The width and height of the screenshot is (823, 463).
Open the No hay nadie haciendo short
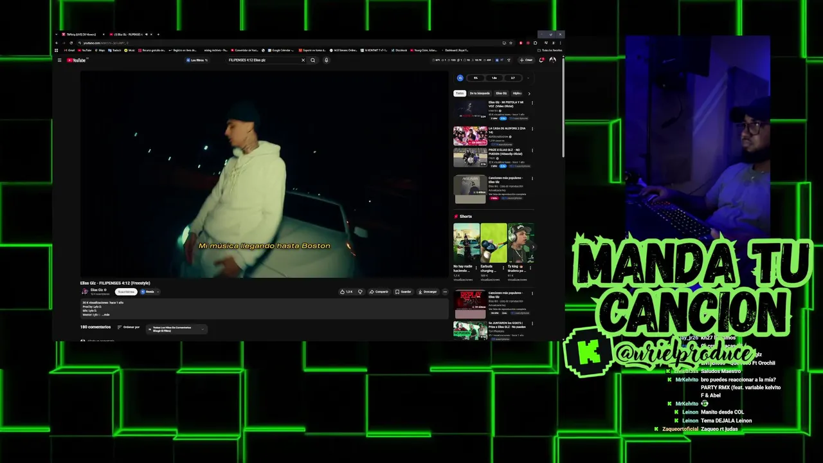pos(466,243)
